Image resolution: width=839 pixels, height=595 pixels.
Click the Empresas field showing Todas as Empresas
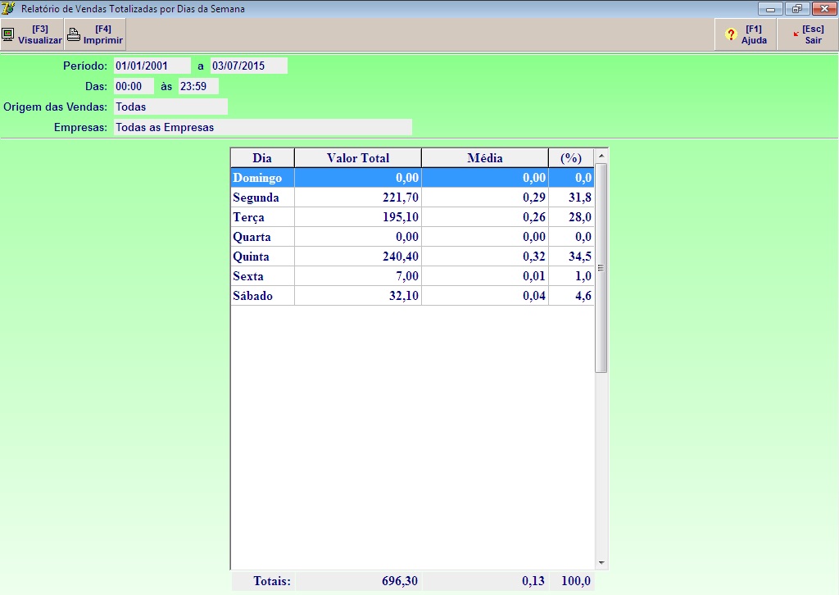[262, 127]
